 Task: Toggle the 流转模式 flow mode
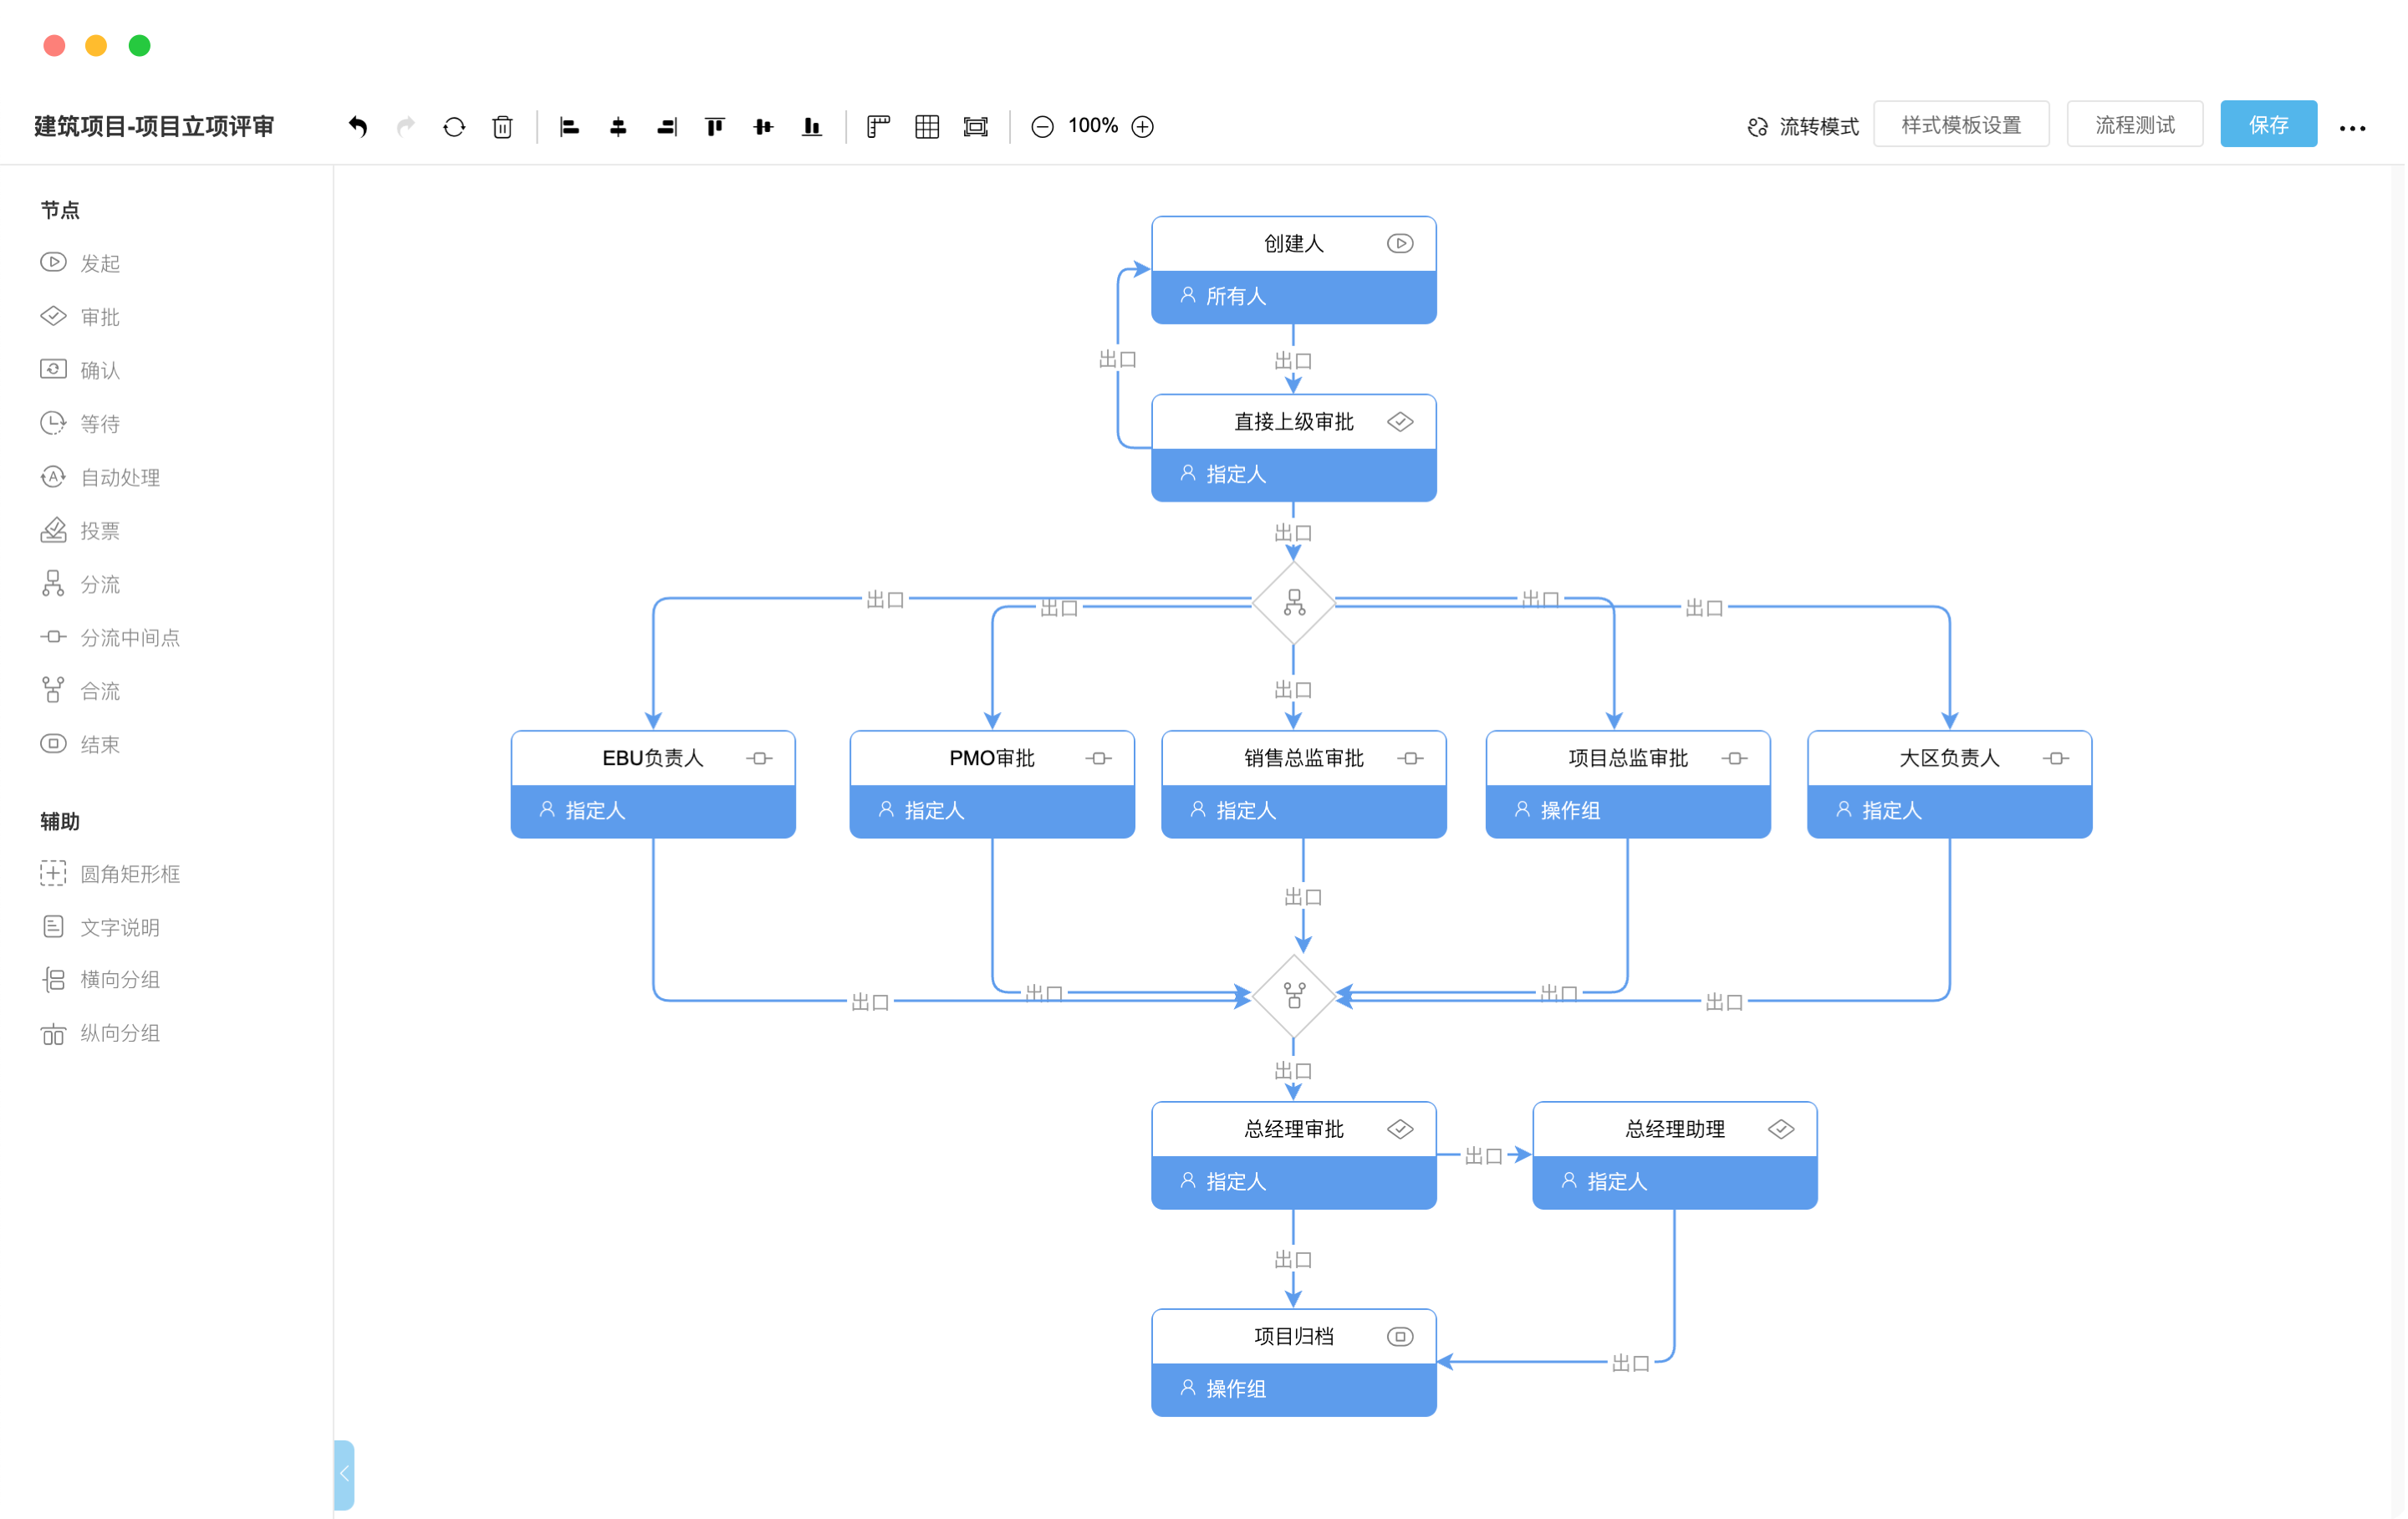[1802, 127]
